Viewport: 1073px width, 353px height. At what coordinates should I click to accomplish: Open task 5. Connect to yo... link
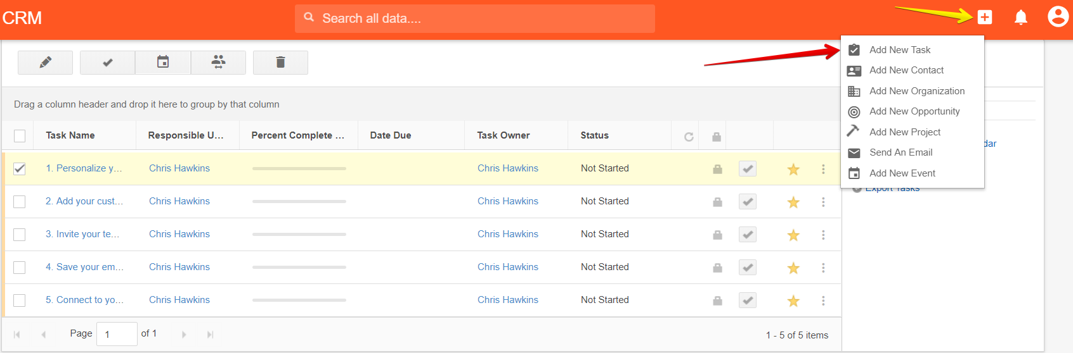tap(84, 300)
